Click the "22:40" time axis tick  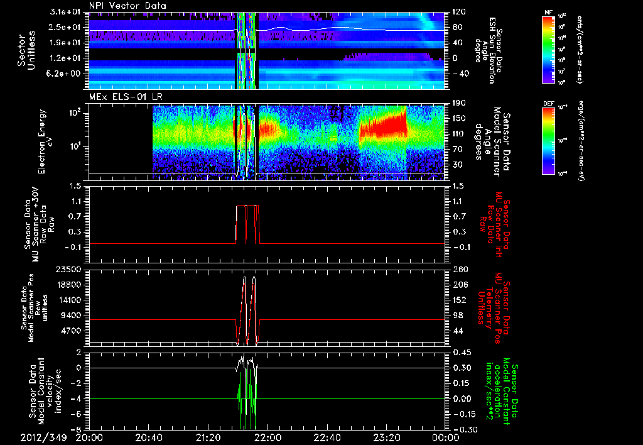point(327,437)
